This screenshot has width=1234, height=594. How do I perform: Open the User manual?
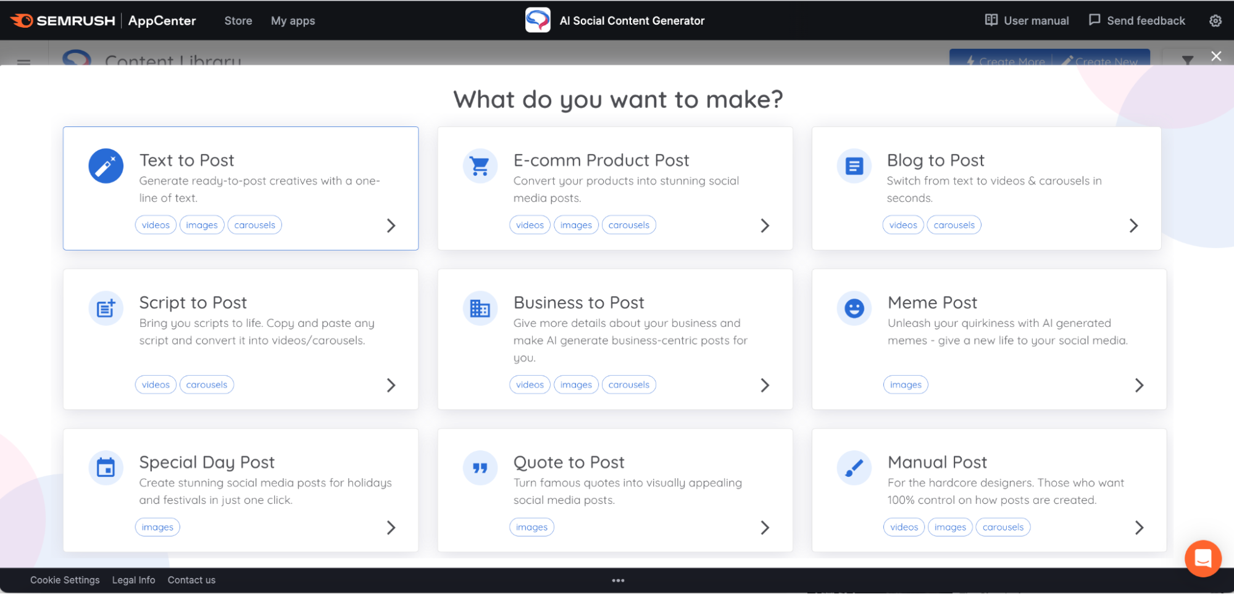(1026, 20)
